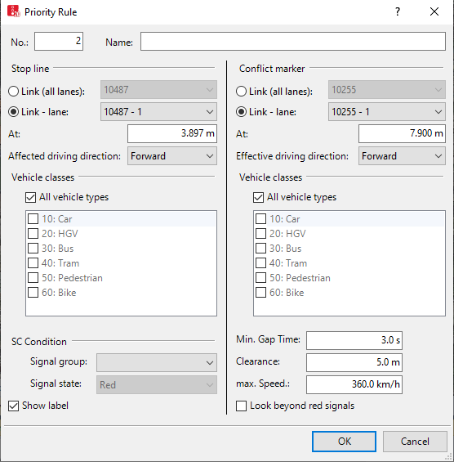
Task: Open the Signal group dropdown
Action: tap(157, 362)
